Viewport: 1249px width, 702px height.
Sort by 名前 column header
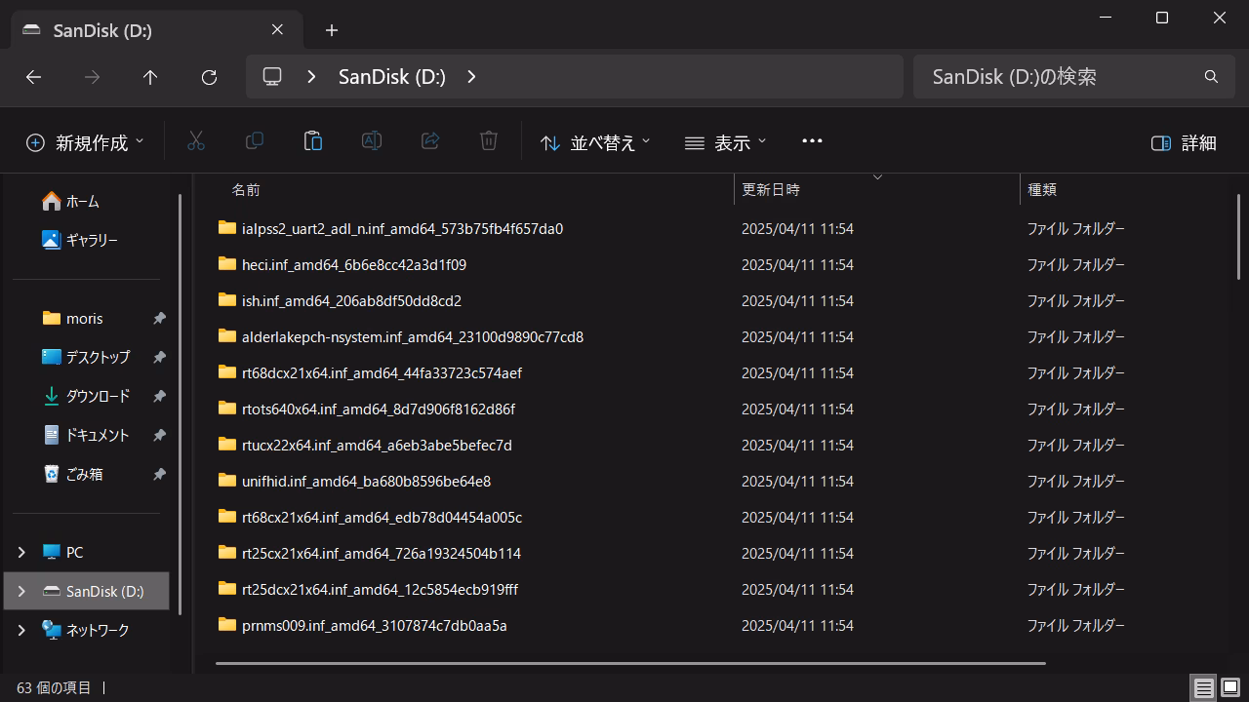[246, 190]
